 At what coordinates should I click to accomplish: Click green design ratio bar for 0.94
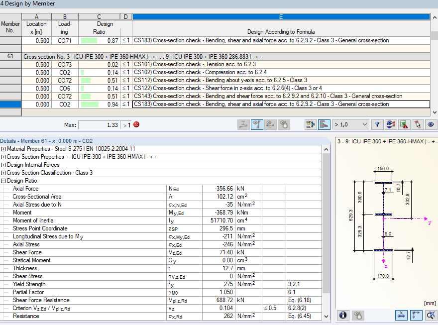(90, 104)
